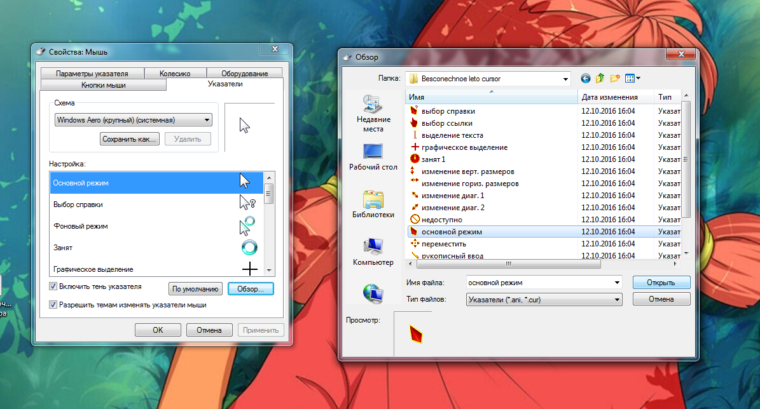Screen dimensions: 760x409
Task: Toggle Разрешить темам изменять указатели мыши
Action: coord(53,305)
